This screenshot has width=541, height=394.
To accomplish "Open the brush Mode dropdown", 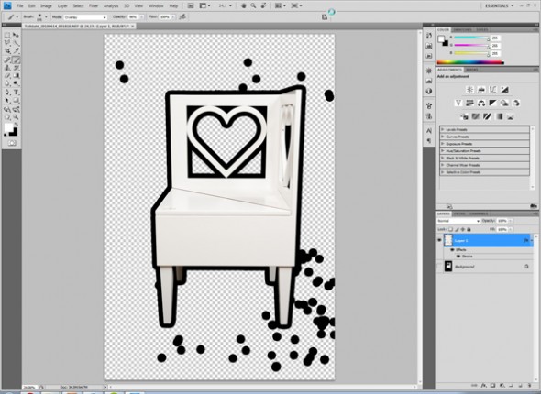I will coord(85,16).
